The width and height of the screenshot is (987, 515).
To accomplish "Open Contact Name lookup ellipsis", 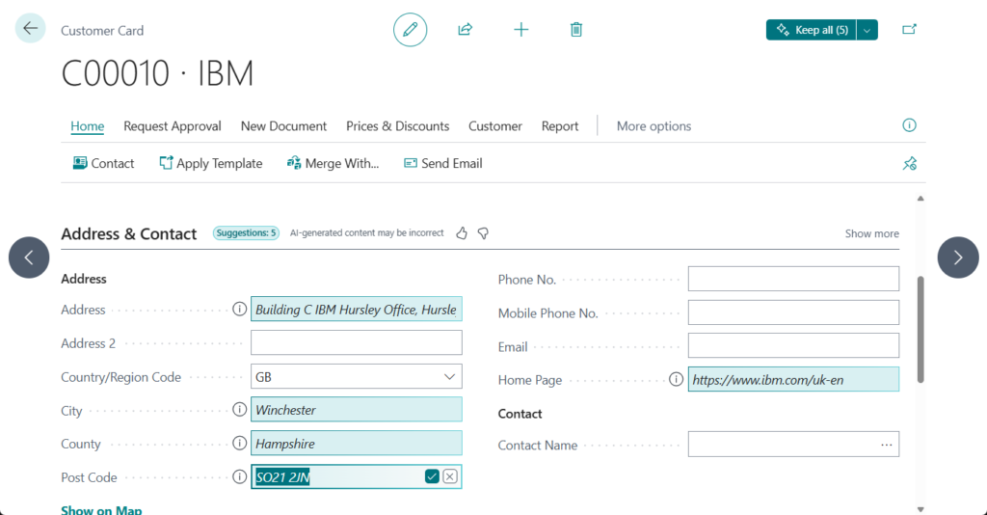I will [887, 445].
